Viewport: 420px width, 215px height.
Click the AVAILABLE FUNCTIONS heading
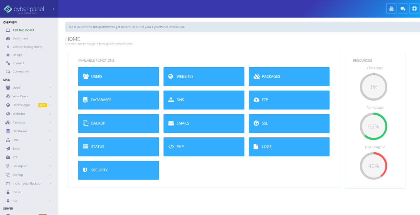click(96, 60)
